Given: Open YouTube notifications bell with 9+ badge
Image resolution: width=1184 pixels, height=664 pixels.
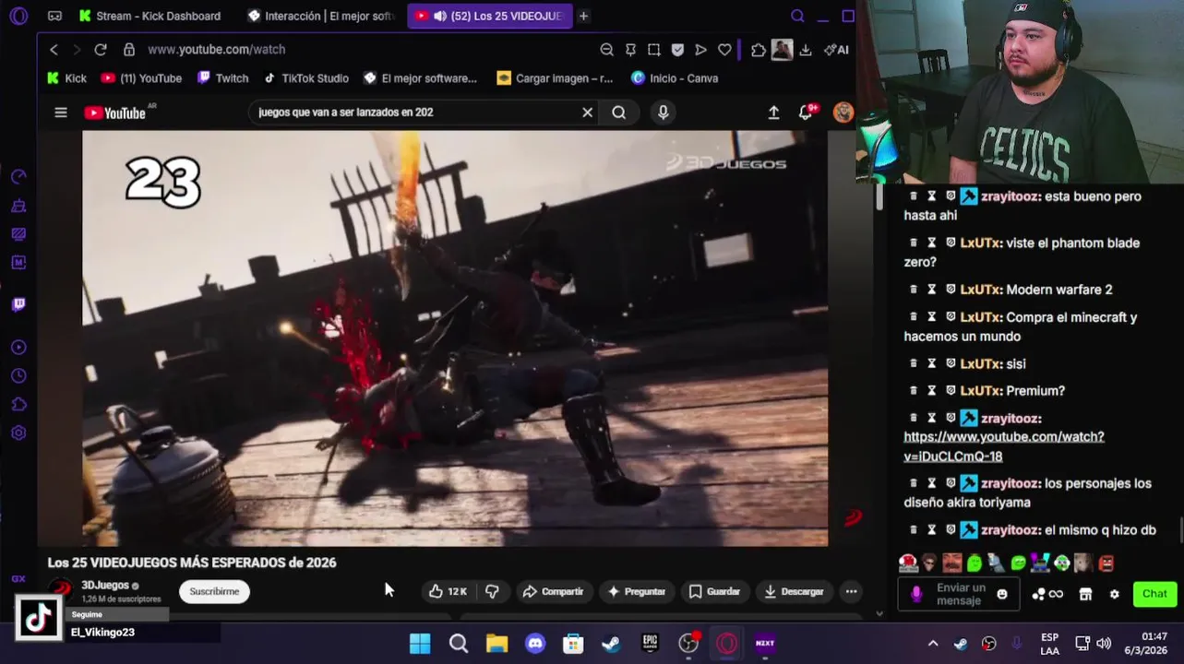Looking at the screenshot, I should click(x=807, y=112).
